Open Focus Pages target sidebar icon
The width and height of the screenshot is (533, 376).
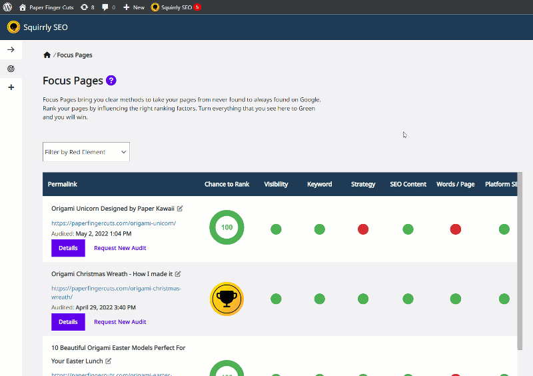(11, 69)
